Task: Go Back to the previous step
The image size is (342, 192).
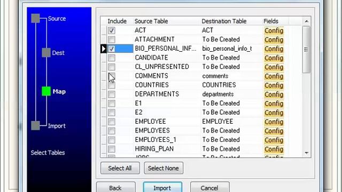Action: (115, 187)
